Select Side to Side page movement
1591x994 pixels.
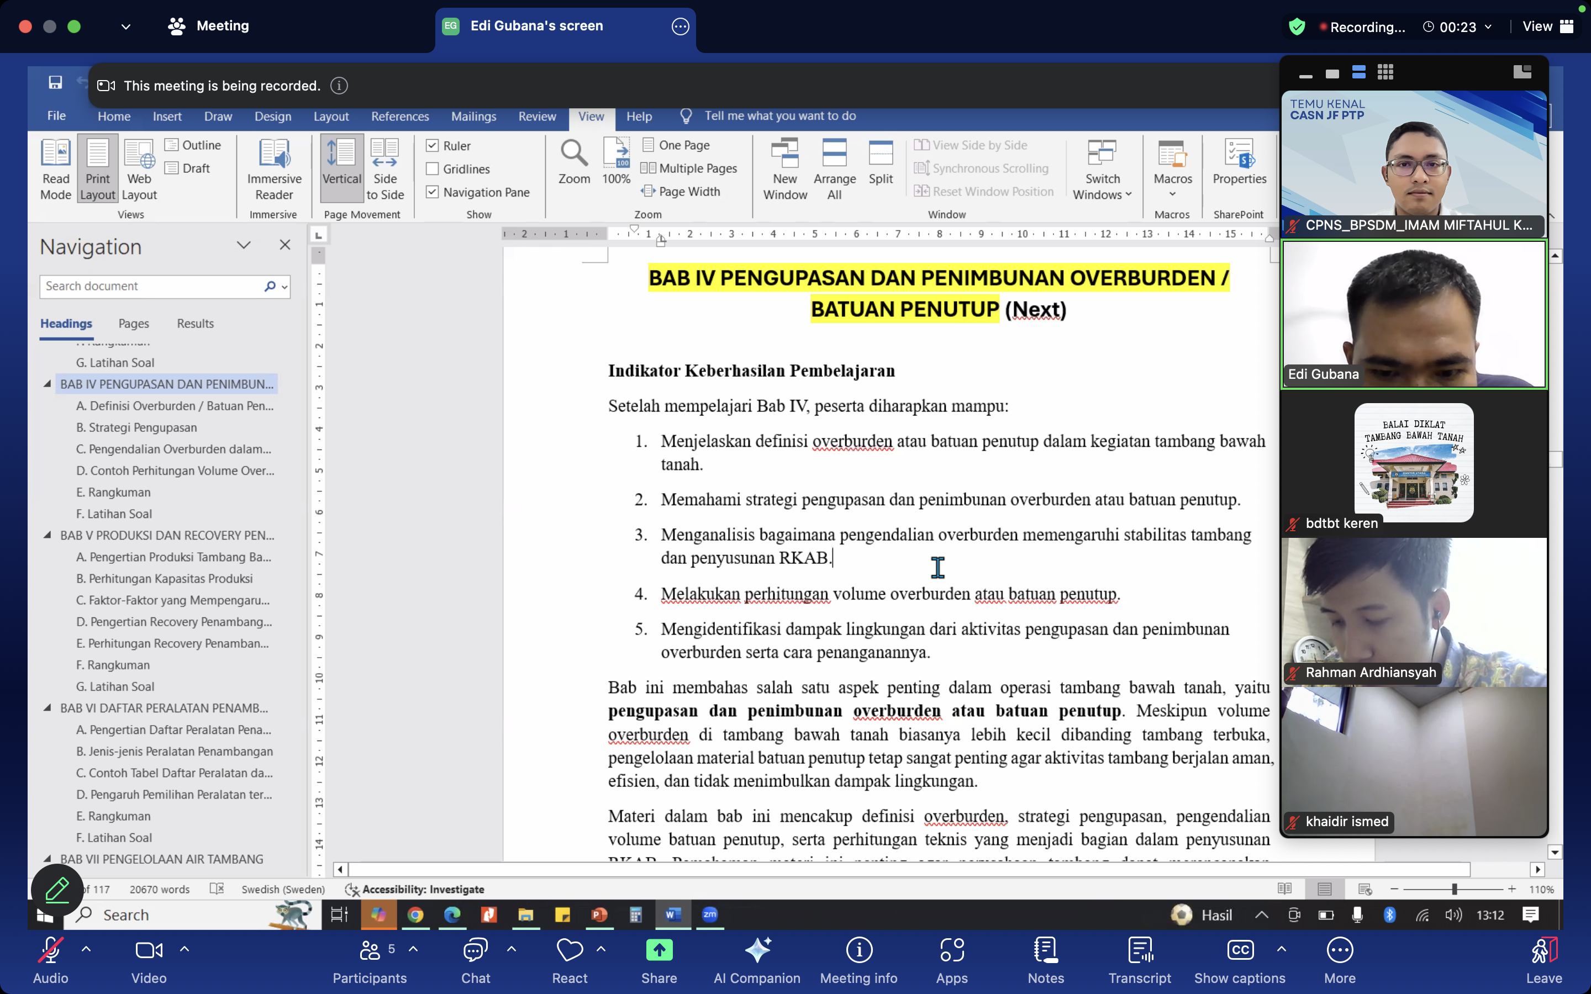coord(384,169)
